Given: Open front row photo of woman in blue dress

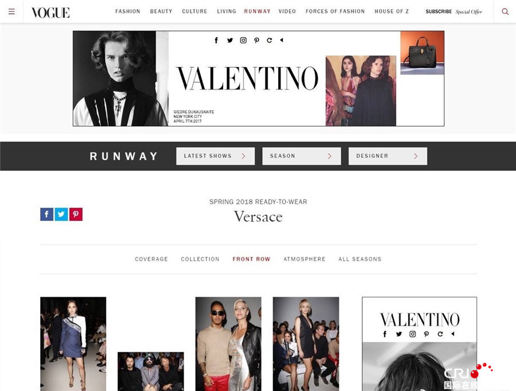Looking at the screenshot, I should (73, 344).
